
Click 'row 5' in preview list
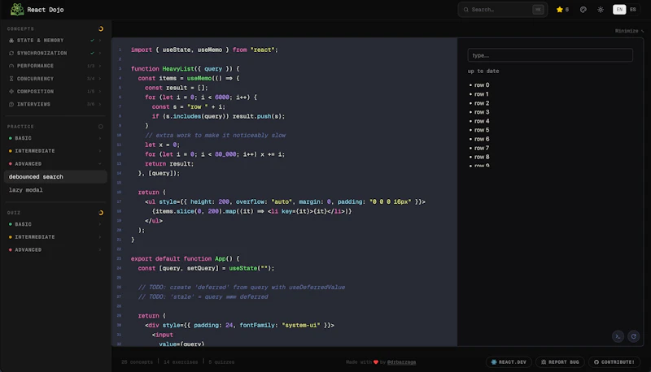482,130
